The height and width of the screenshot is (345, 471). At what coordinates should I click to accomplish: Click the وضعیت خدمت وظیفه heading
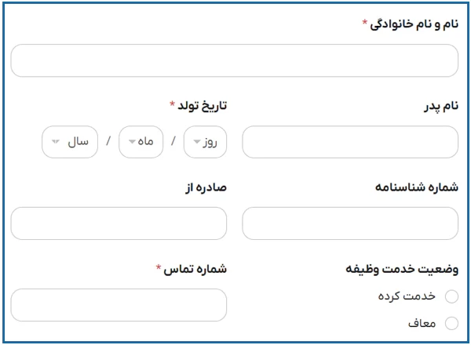tap(402, 269)
